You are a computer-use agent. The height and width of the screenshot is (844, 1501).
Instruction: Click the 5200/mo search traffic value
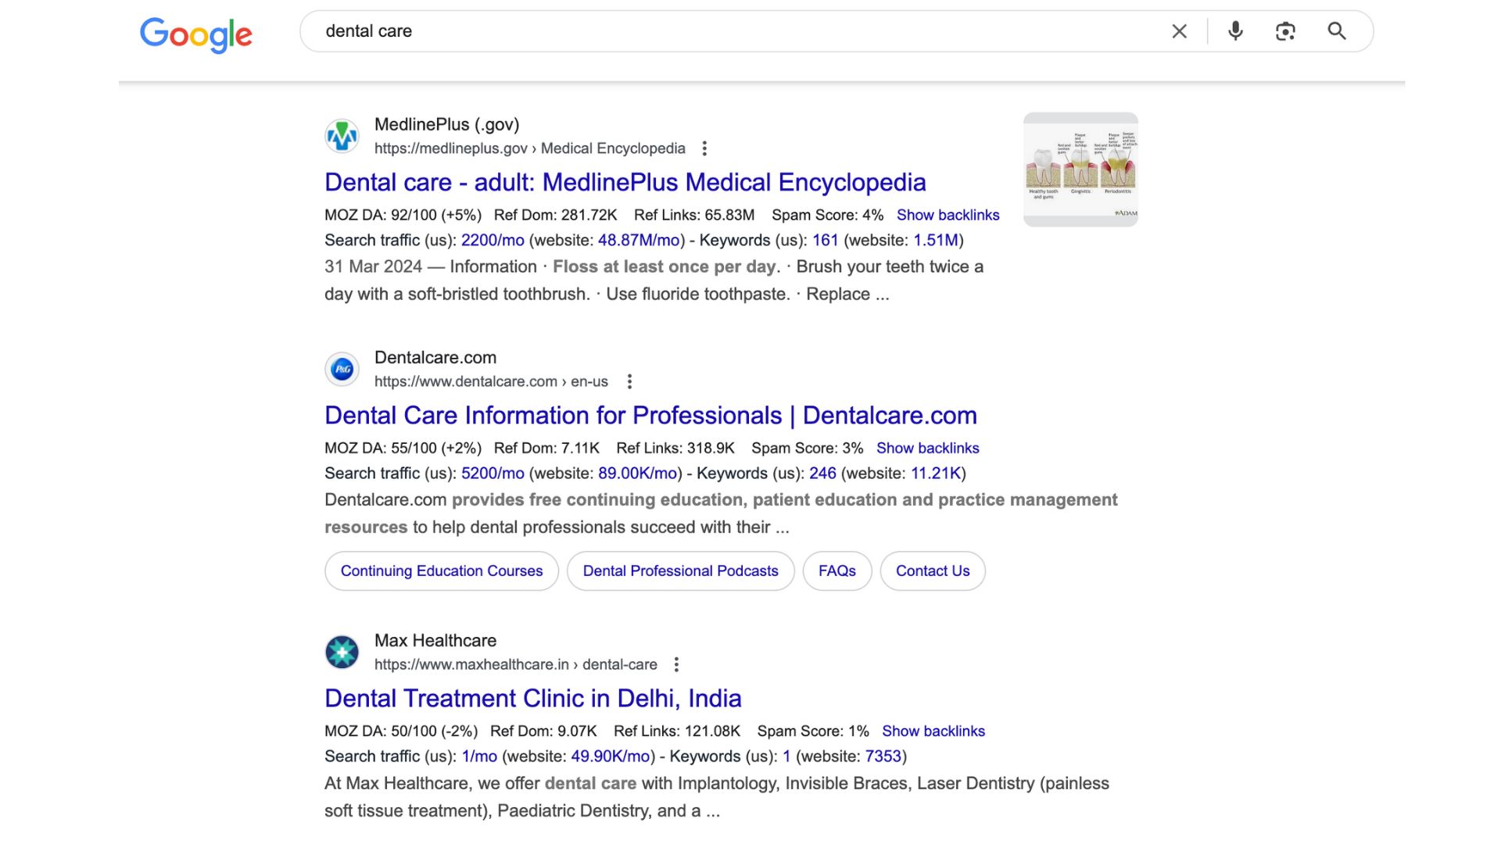(x=493, y=473)
